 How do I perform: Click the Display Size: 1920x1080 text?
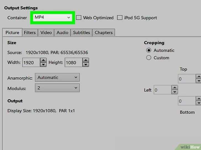click(32, 111)
